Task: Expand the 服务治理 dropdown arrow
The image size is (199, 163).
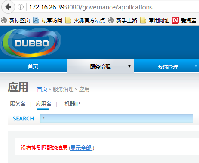Action: 129,66
